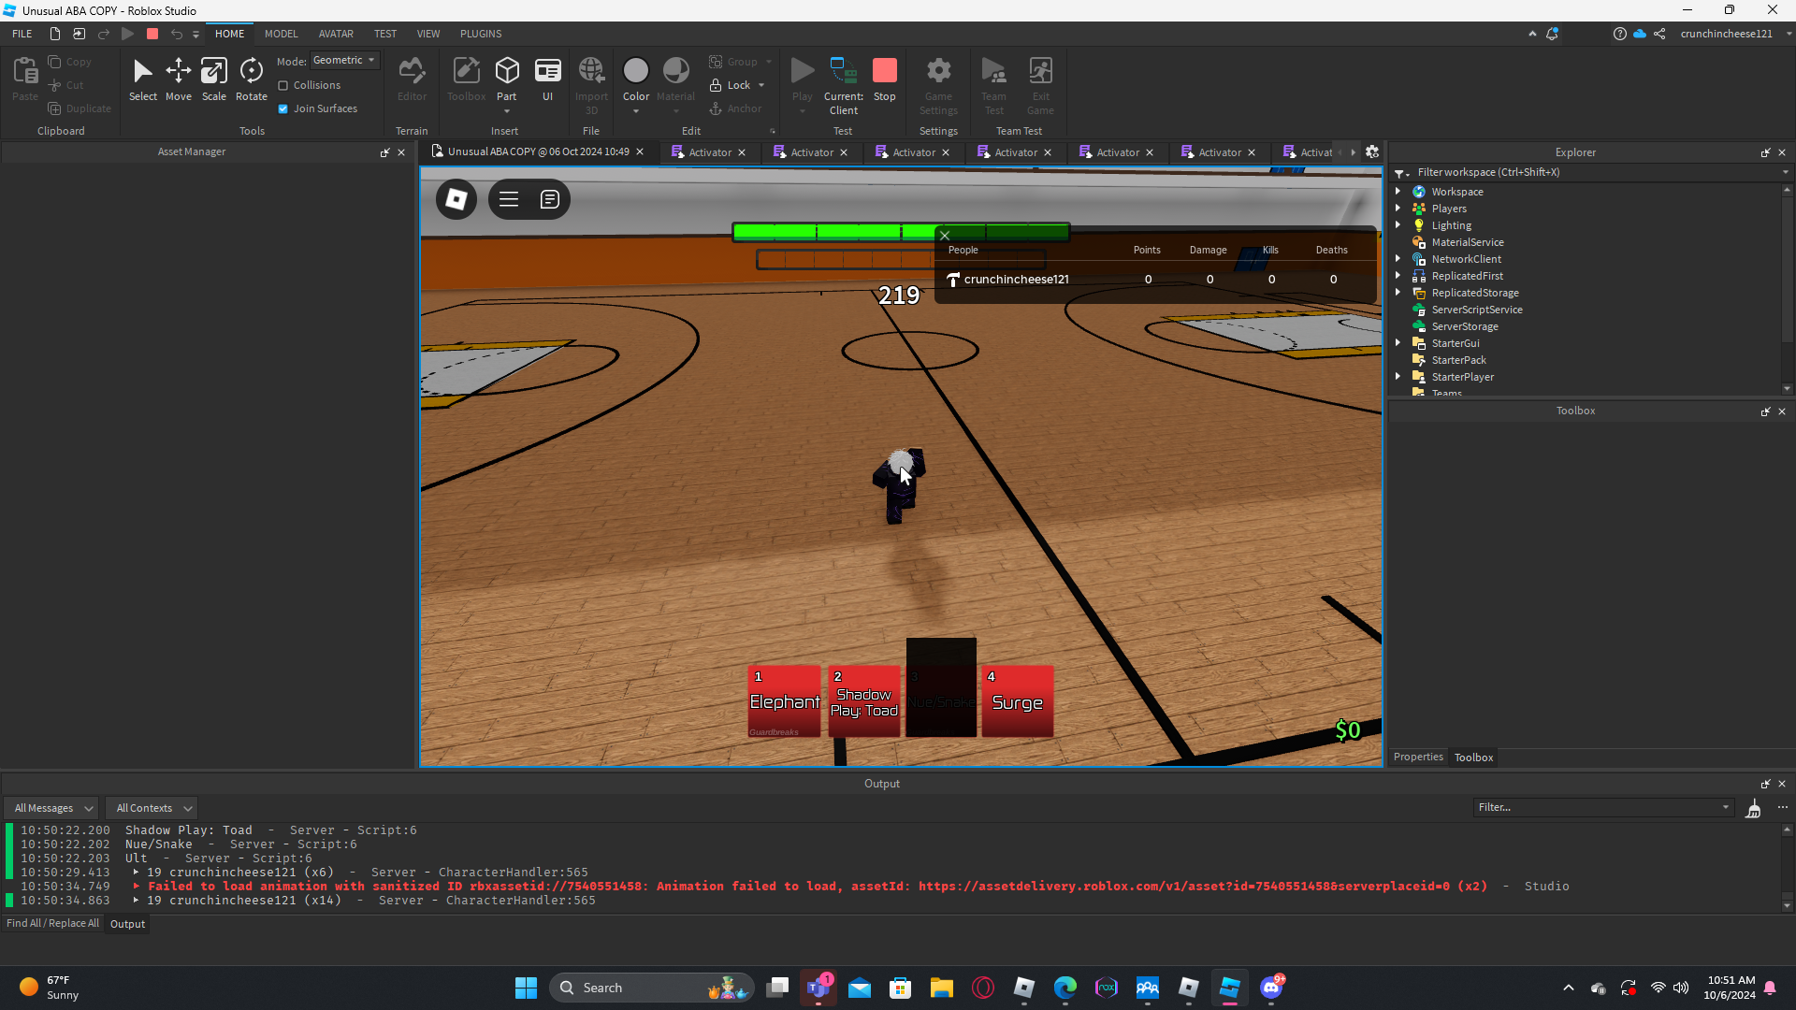Disable the Join Surfaces checkbox
This screenshot has width=1796, height=1010.
tap(283, 108)
